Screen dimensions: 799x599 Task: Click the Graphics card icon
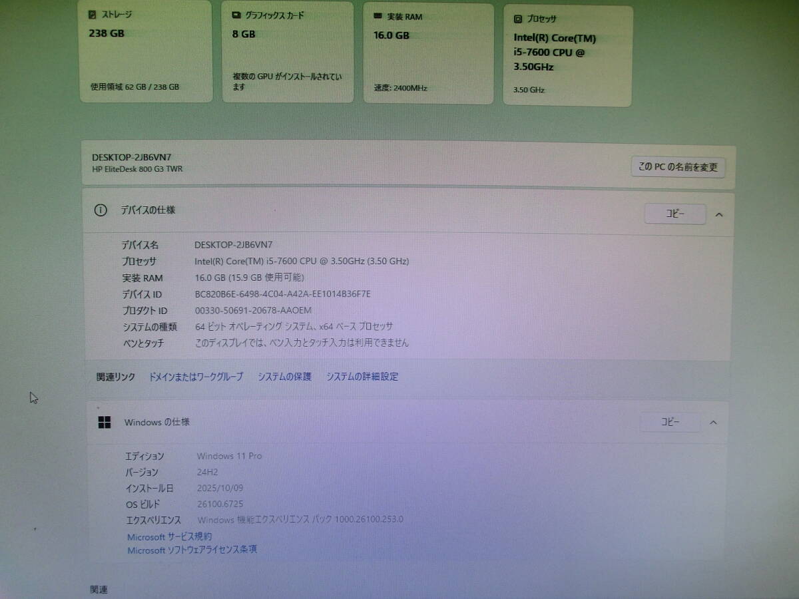click(x=236, y=15)
